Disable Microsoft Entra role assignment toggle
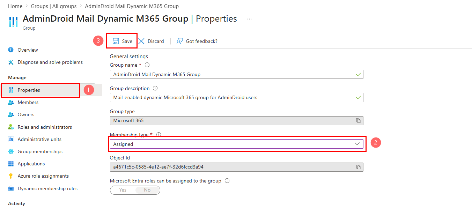The width and height of the screenshot is (472, 209). coord(147,190)
